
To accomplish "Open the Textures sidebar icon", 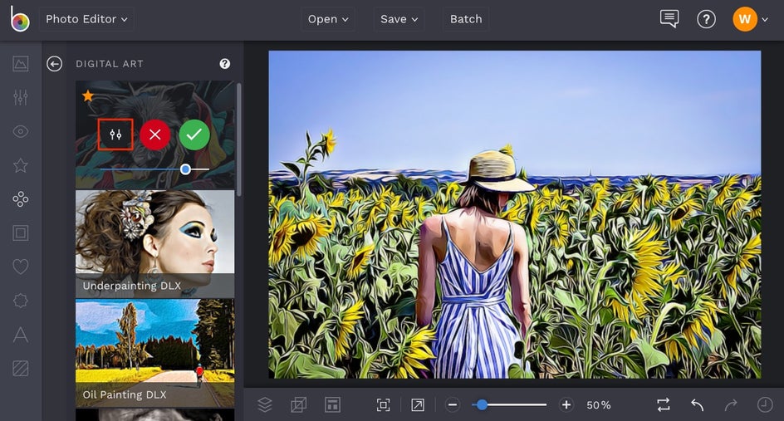I will pos(21,369).
